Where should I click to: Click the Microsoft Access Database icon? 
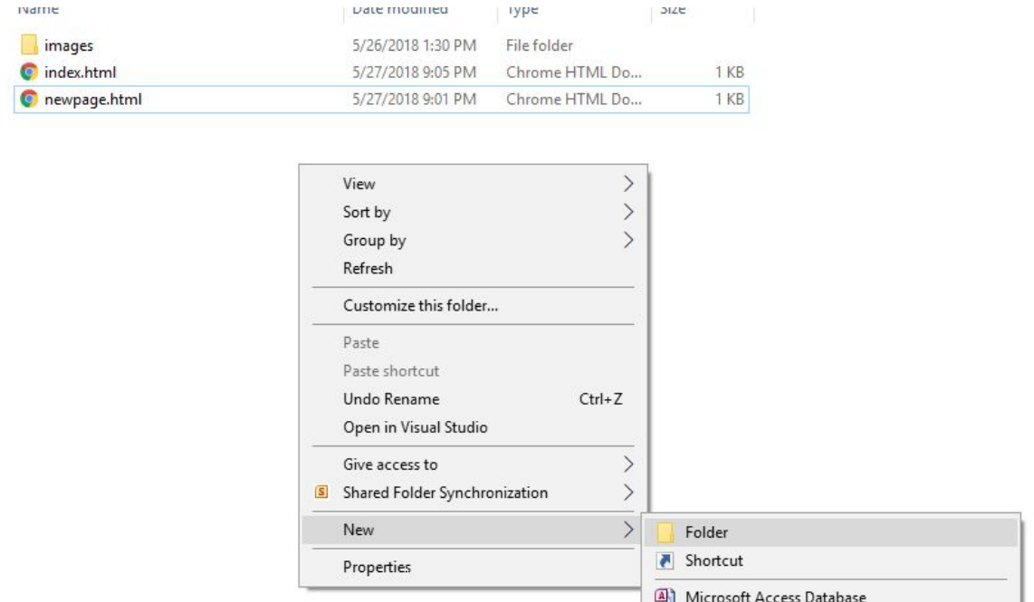click(x=666, y=595)
